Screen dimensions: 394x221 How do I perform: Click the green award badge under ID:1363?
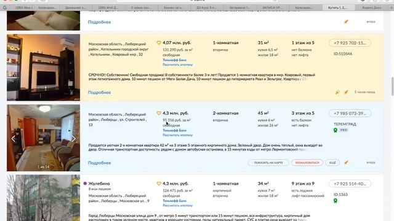pos(335,201)
